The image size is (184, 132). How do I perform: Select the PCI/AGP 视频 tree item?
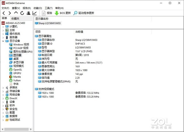(19, 48)
